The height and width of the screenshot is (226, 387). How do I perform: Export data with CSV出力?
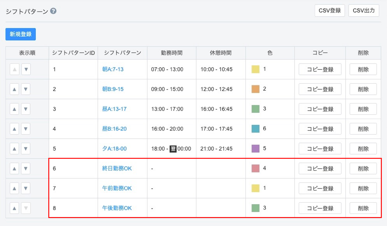pos(364,11)
